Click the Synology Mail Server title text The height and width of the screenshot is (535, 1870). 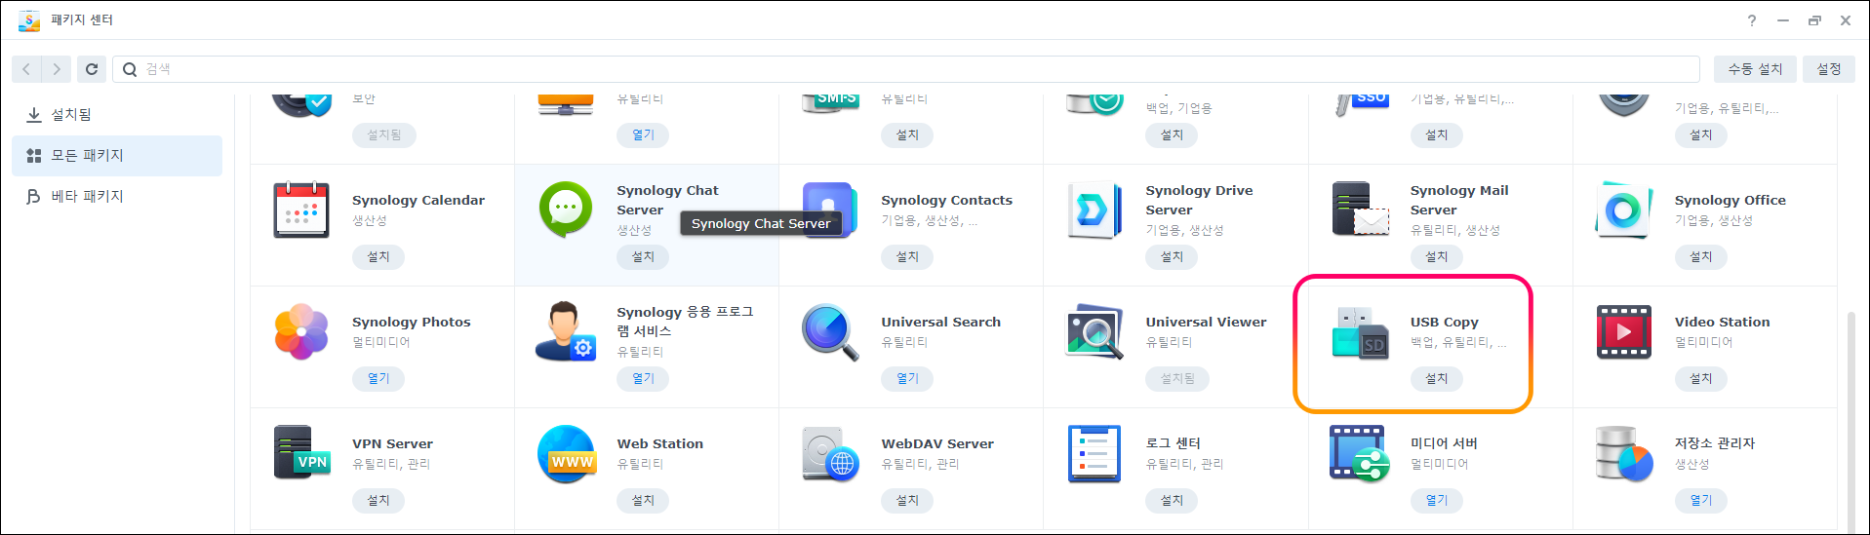pos(1459,200)
